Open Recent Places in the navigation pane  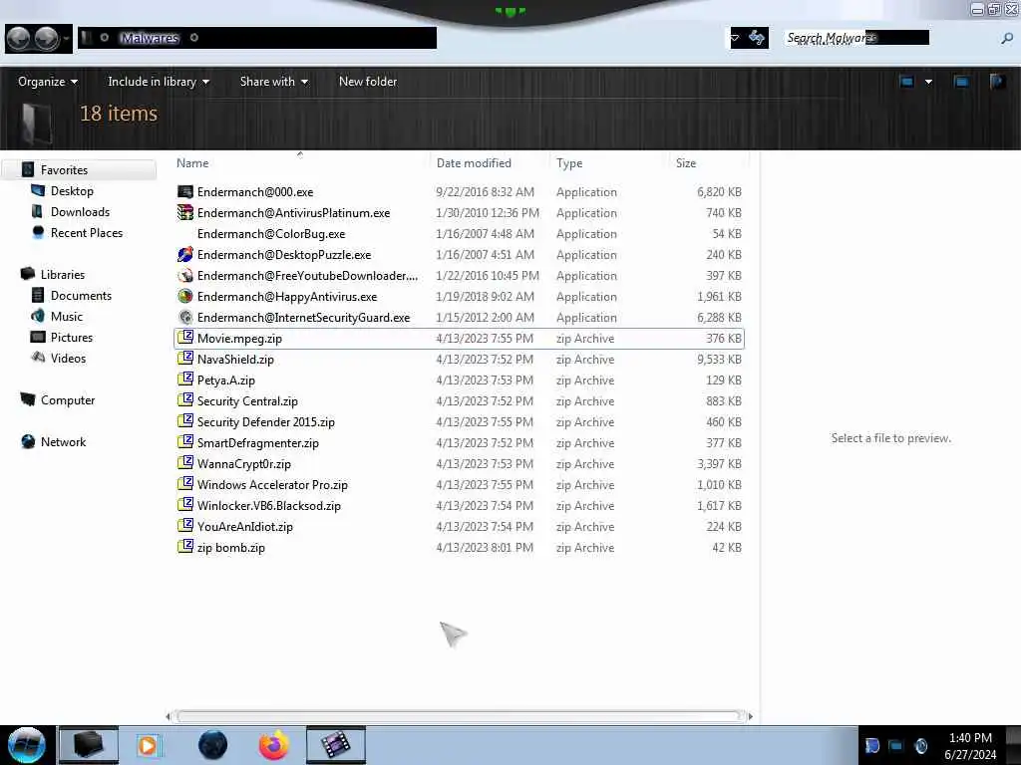[87, 232]
